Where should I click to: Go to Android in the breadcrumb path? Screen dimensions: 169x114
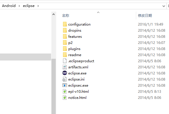pyautogui.click(x=9, y=6)
